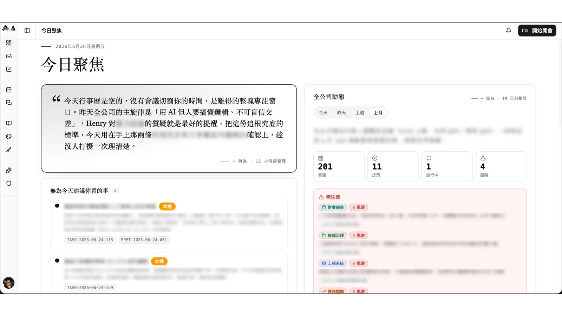Click the 風險 badge next to 財會報表
This screenshot has height=316, width=562.
coord(359,208)
